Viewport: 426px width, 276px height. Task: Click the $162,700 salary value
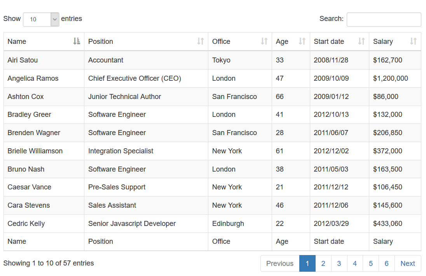(x=388, y=60)
